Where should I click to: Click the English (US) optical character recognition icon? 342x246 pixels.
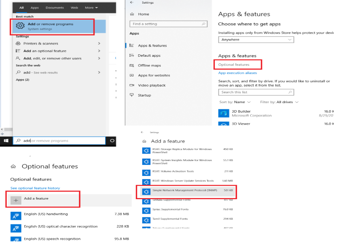pyautogui.click(x=16, y=228)
